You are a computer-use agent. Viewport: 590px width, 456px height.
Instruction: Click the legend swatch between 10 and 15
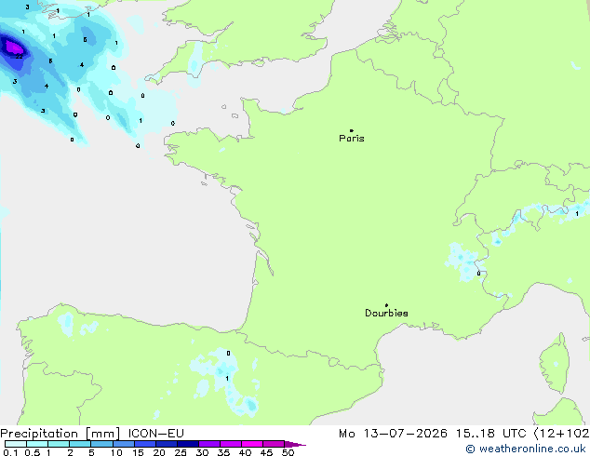(x=123, y=444)
